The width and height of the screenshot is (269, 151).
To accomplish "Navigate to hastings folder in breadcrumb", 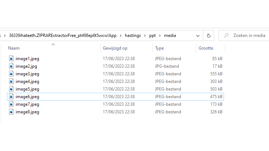I will [133, 35].
